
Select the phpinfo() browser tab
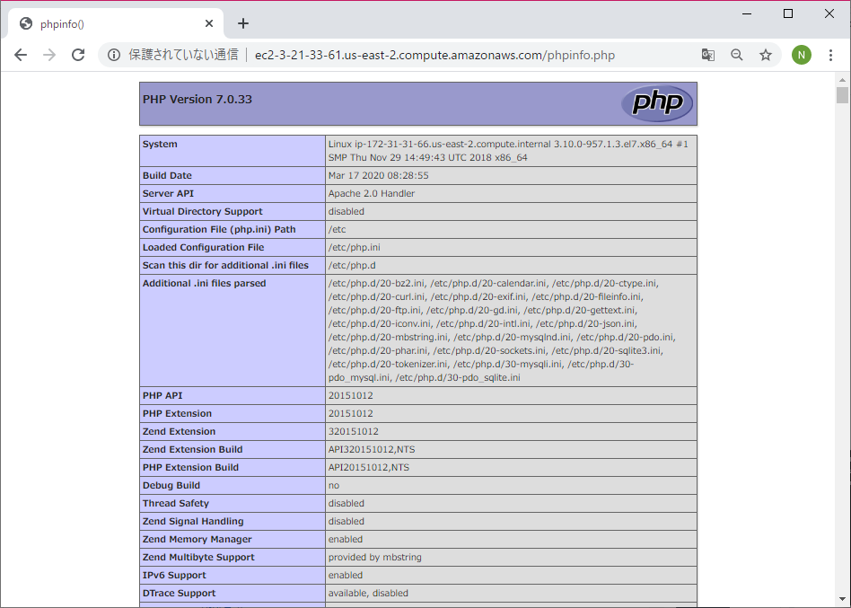point(116,23)
